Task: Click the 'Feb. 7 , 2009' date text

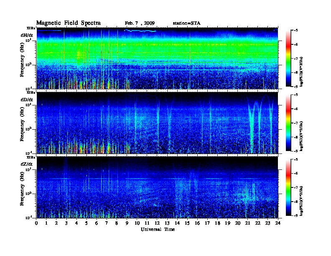Action: point(140,23)
